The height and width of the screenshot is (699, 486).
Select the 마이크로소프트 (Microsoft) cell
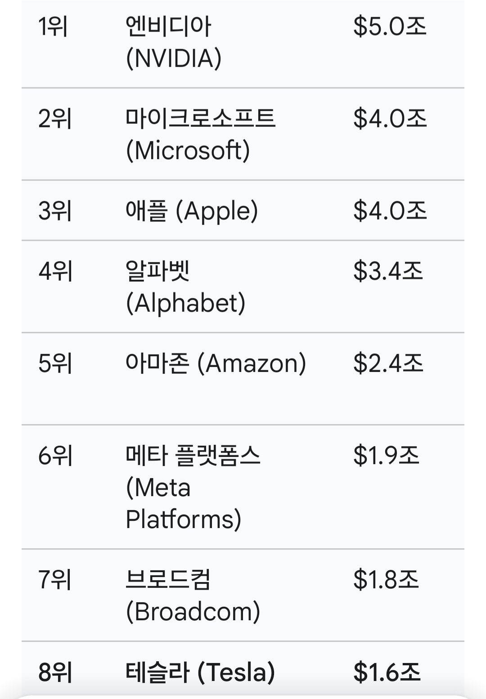(x=200, y=134)
